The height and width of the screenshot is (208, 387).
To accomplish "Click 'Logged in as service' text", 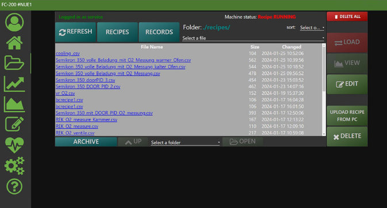I will pyautogui.click(x=81, y=17).
